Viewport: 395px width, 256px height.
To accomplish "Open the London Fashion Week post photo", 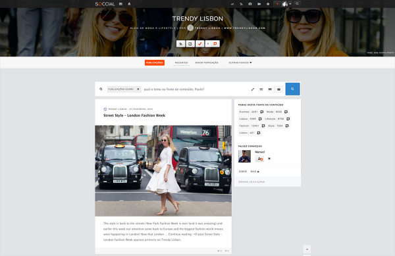I will (x=163, y=170).
